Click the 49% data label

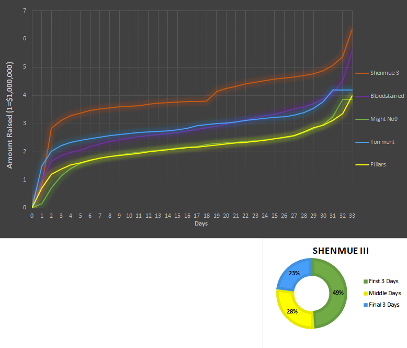coord(338,293)
